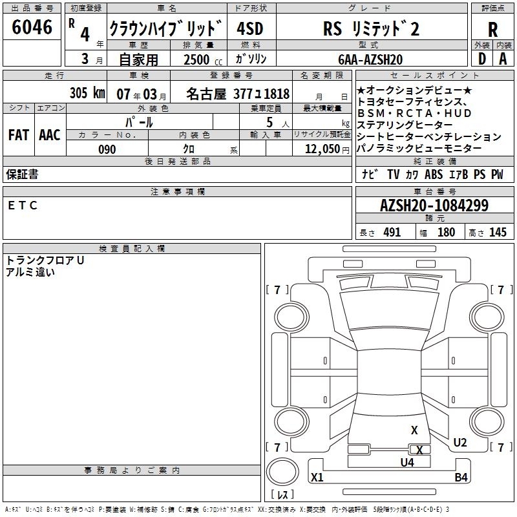Click the X mark on the trunk lid
This screenshot has width=517, height=517.
(414, 430)
